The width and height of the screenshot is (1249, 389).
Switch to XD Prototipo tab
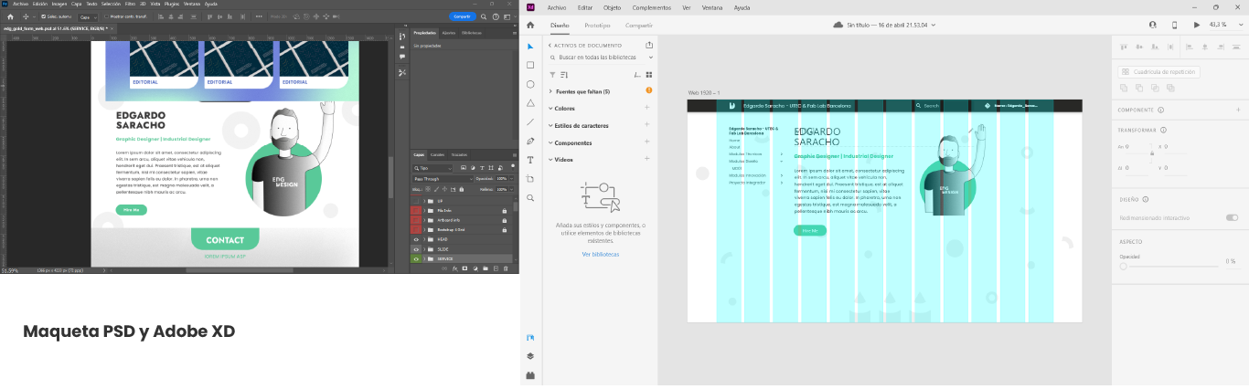[598, 25]
